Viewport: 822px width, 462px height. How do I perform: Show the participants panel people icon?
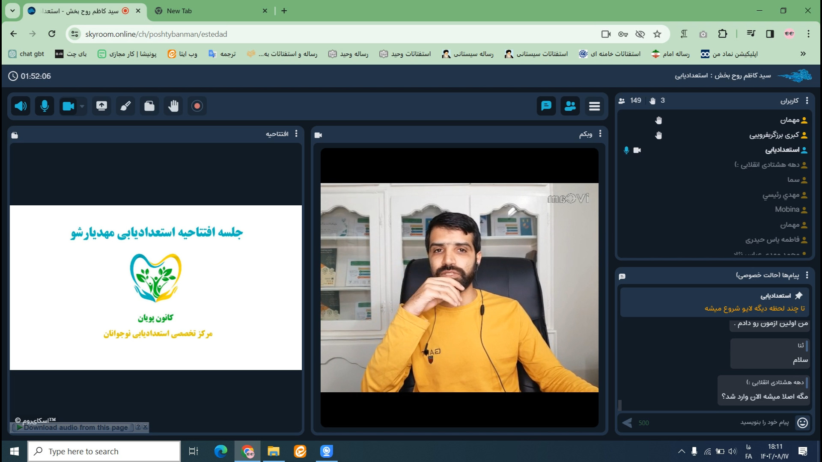[570, 106]
